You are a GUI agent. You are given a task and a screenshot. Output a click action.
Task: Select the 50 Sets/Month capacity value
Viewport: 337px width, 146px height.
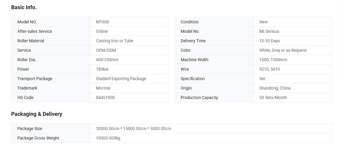coord(273,98)
